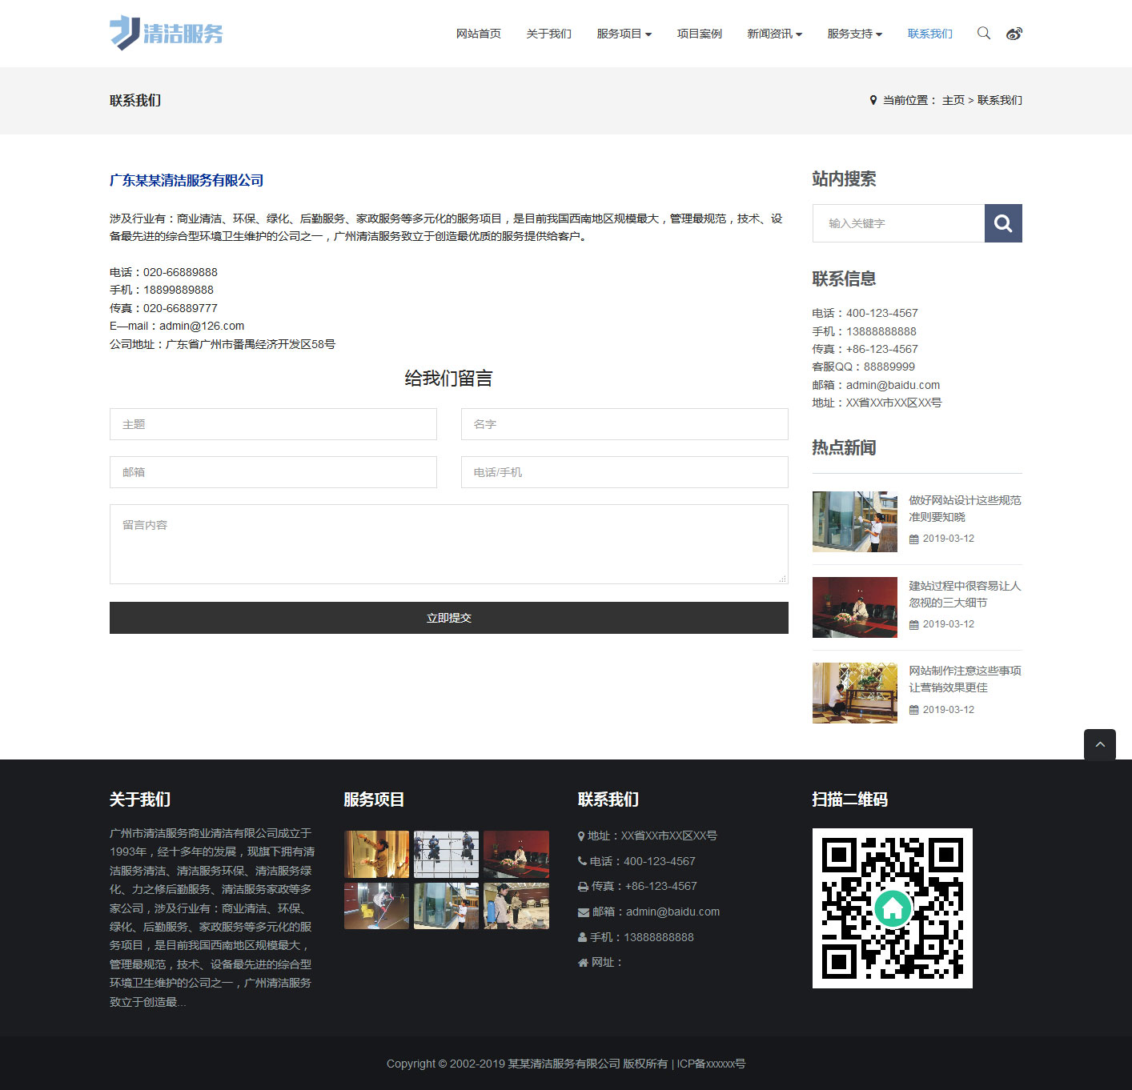Click the back-to-top arrow button
1132x1090 pixels.
1099,744
